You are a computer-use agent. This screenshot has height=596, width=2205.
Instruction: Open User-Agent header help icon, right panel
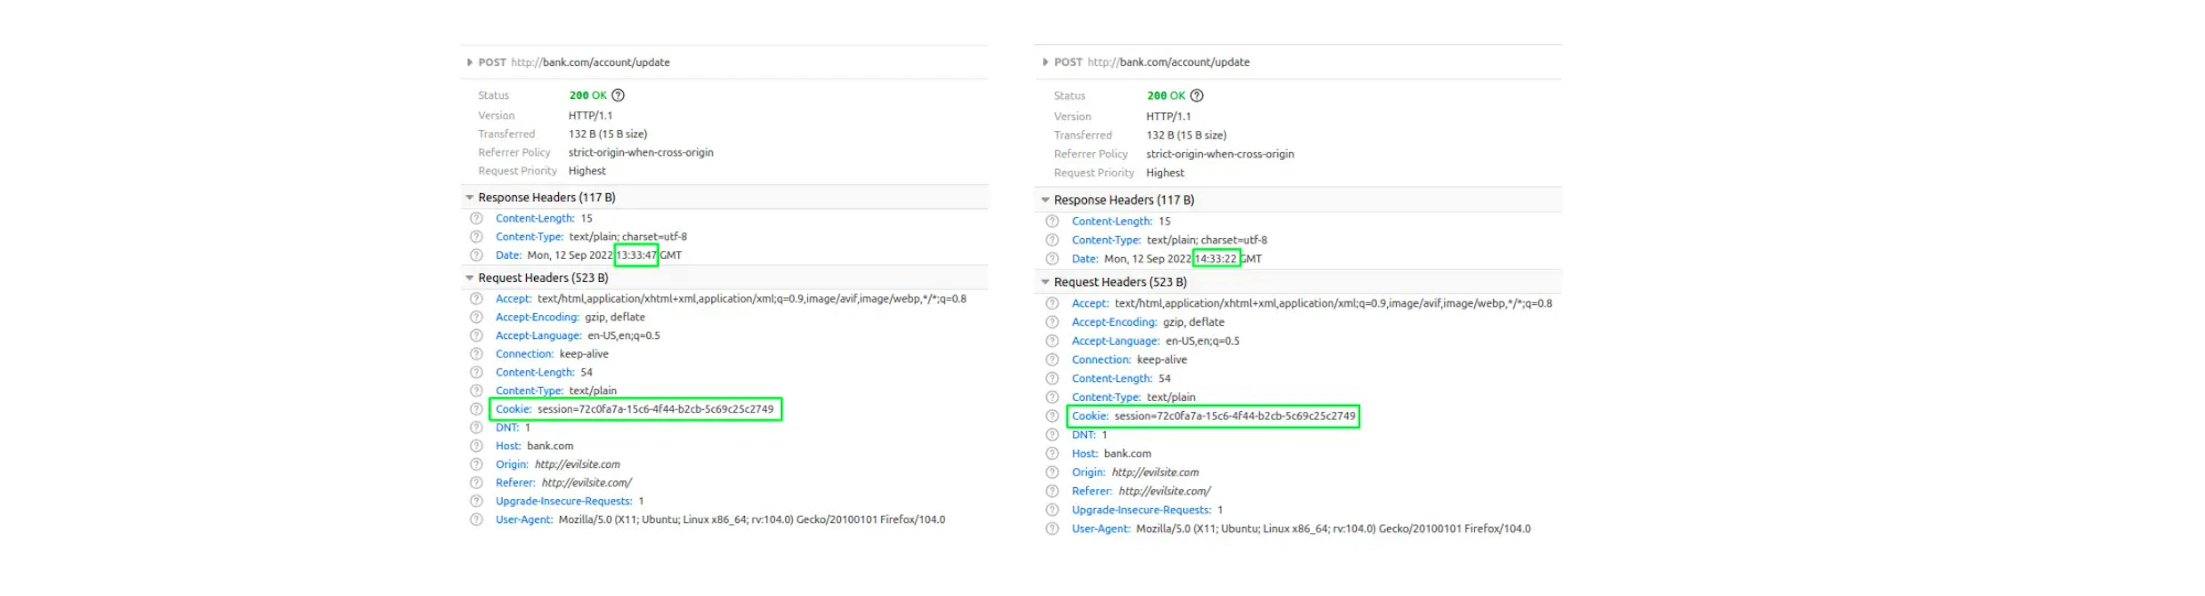[1052, 529]
